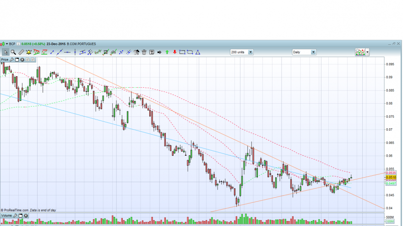Activate the magnifying glass zoom tool
The height and width of the screenshot is (226, 403).
13,52
